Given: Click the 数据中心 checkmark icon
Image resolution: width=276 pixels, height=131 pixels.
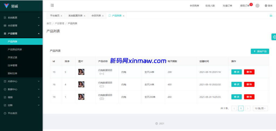Looking at the screenshot, I should (x=5, y=89).
